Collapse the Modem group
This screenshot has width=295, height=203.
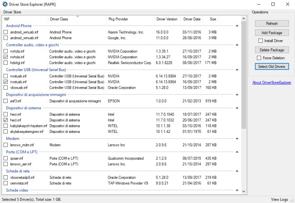click(x=237, y=139)
